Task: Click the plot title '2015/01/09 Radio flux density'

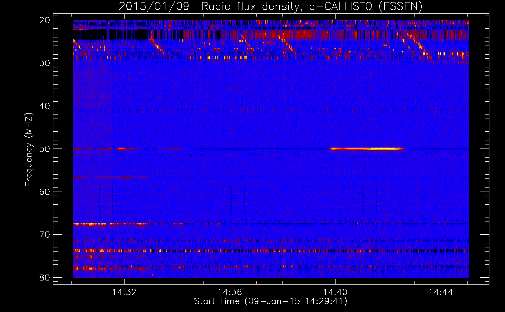Action: pyautogui.click(x=270, y=6)
